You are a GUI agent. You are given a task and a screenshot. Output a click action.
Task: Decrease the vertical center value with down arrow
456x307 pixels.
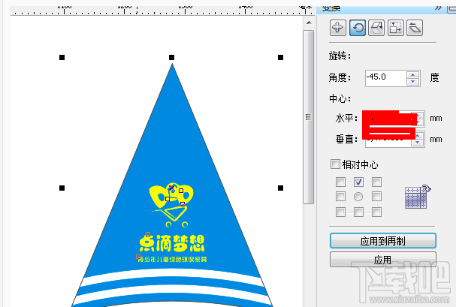tap(418, 143)
